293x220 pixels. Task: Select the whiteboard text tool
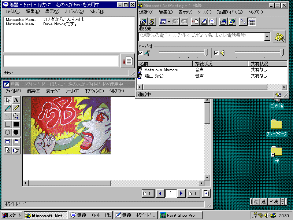click(x=16, y=100)
